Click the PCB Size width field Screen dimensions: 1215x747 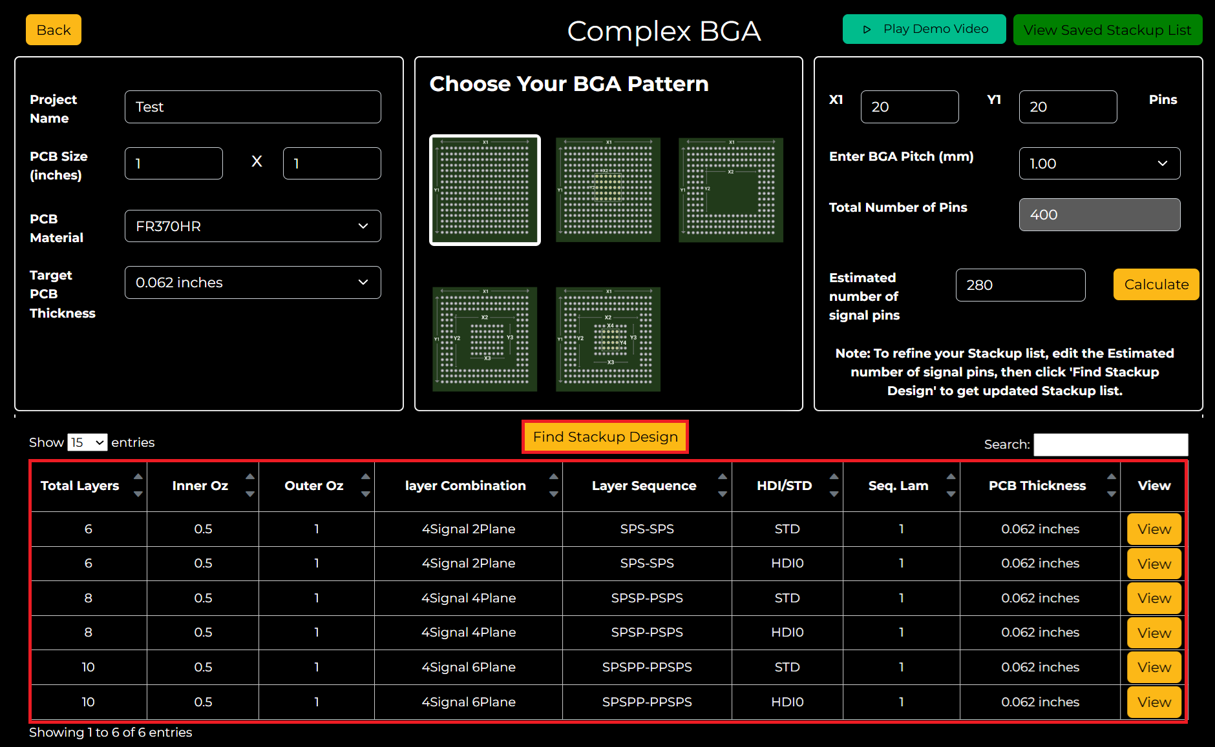174,163
